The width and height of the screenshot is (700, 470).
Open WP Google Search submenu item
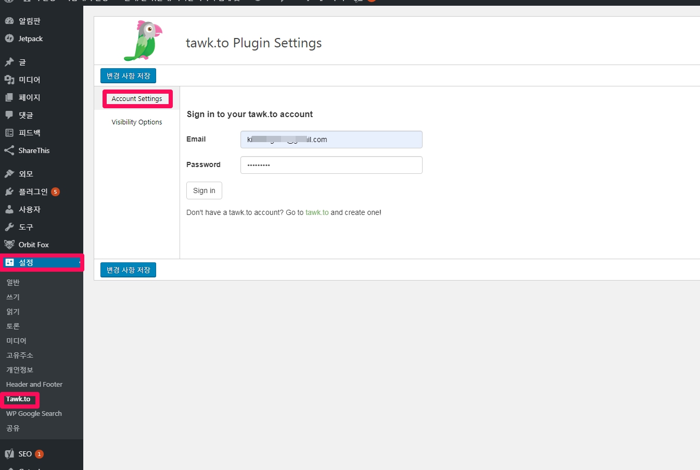pos(34,414)
